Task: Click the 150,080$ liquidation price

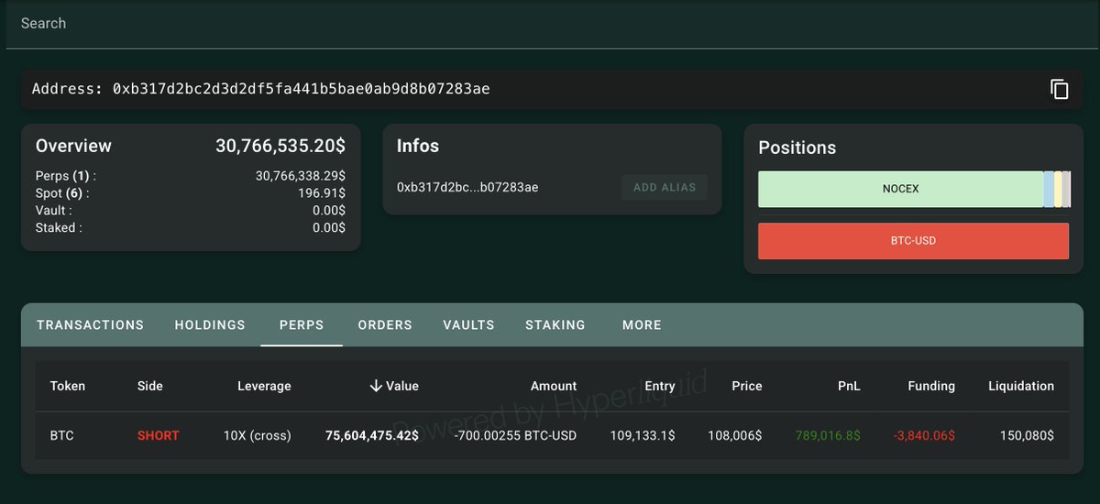Action: 1027,435
